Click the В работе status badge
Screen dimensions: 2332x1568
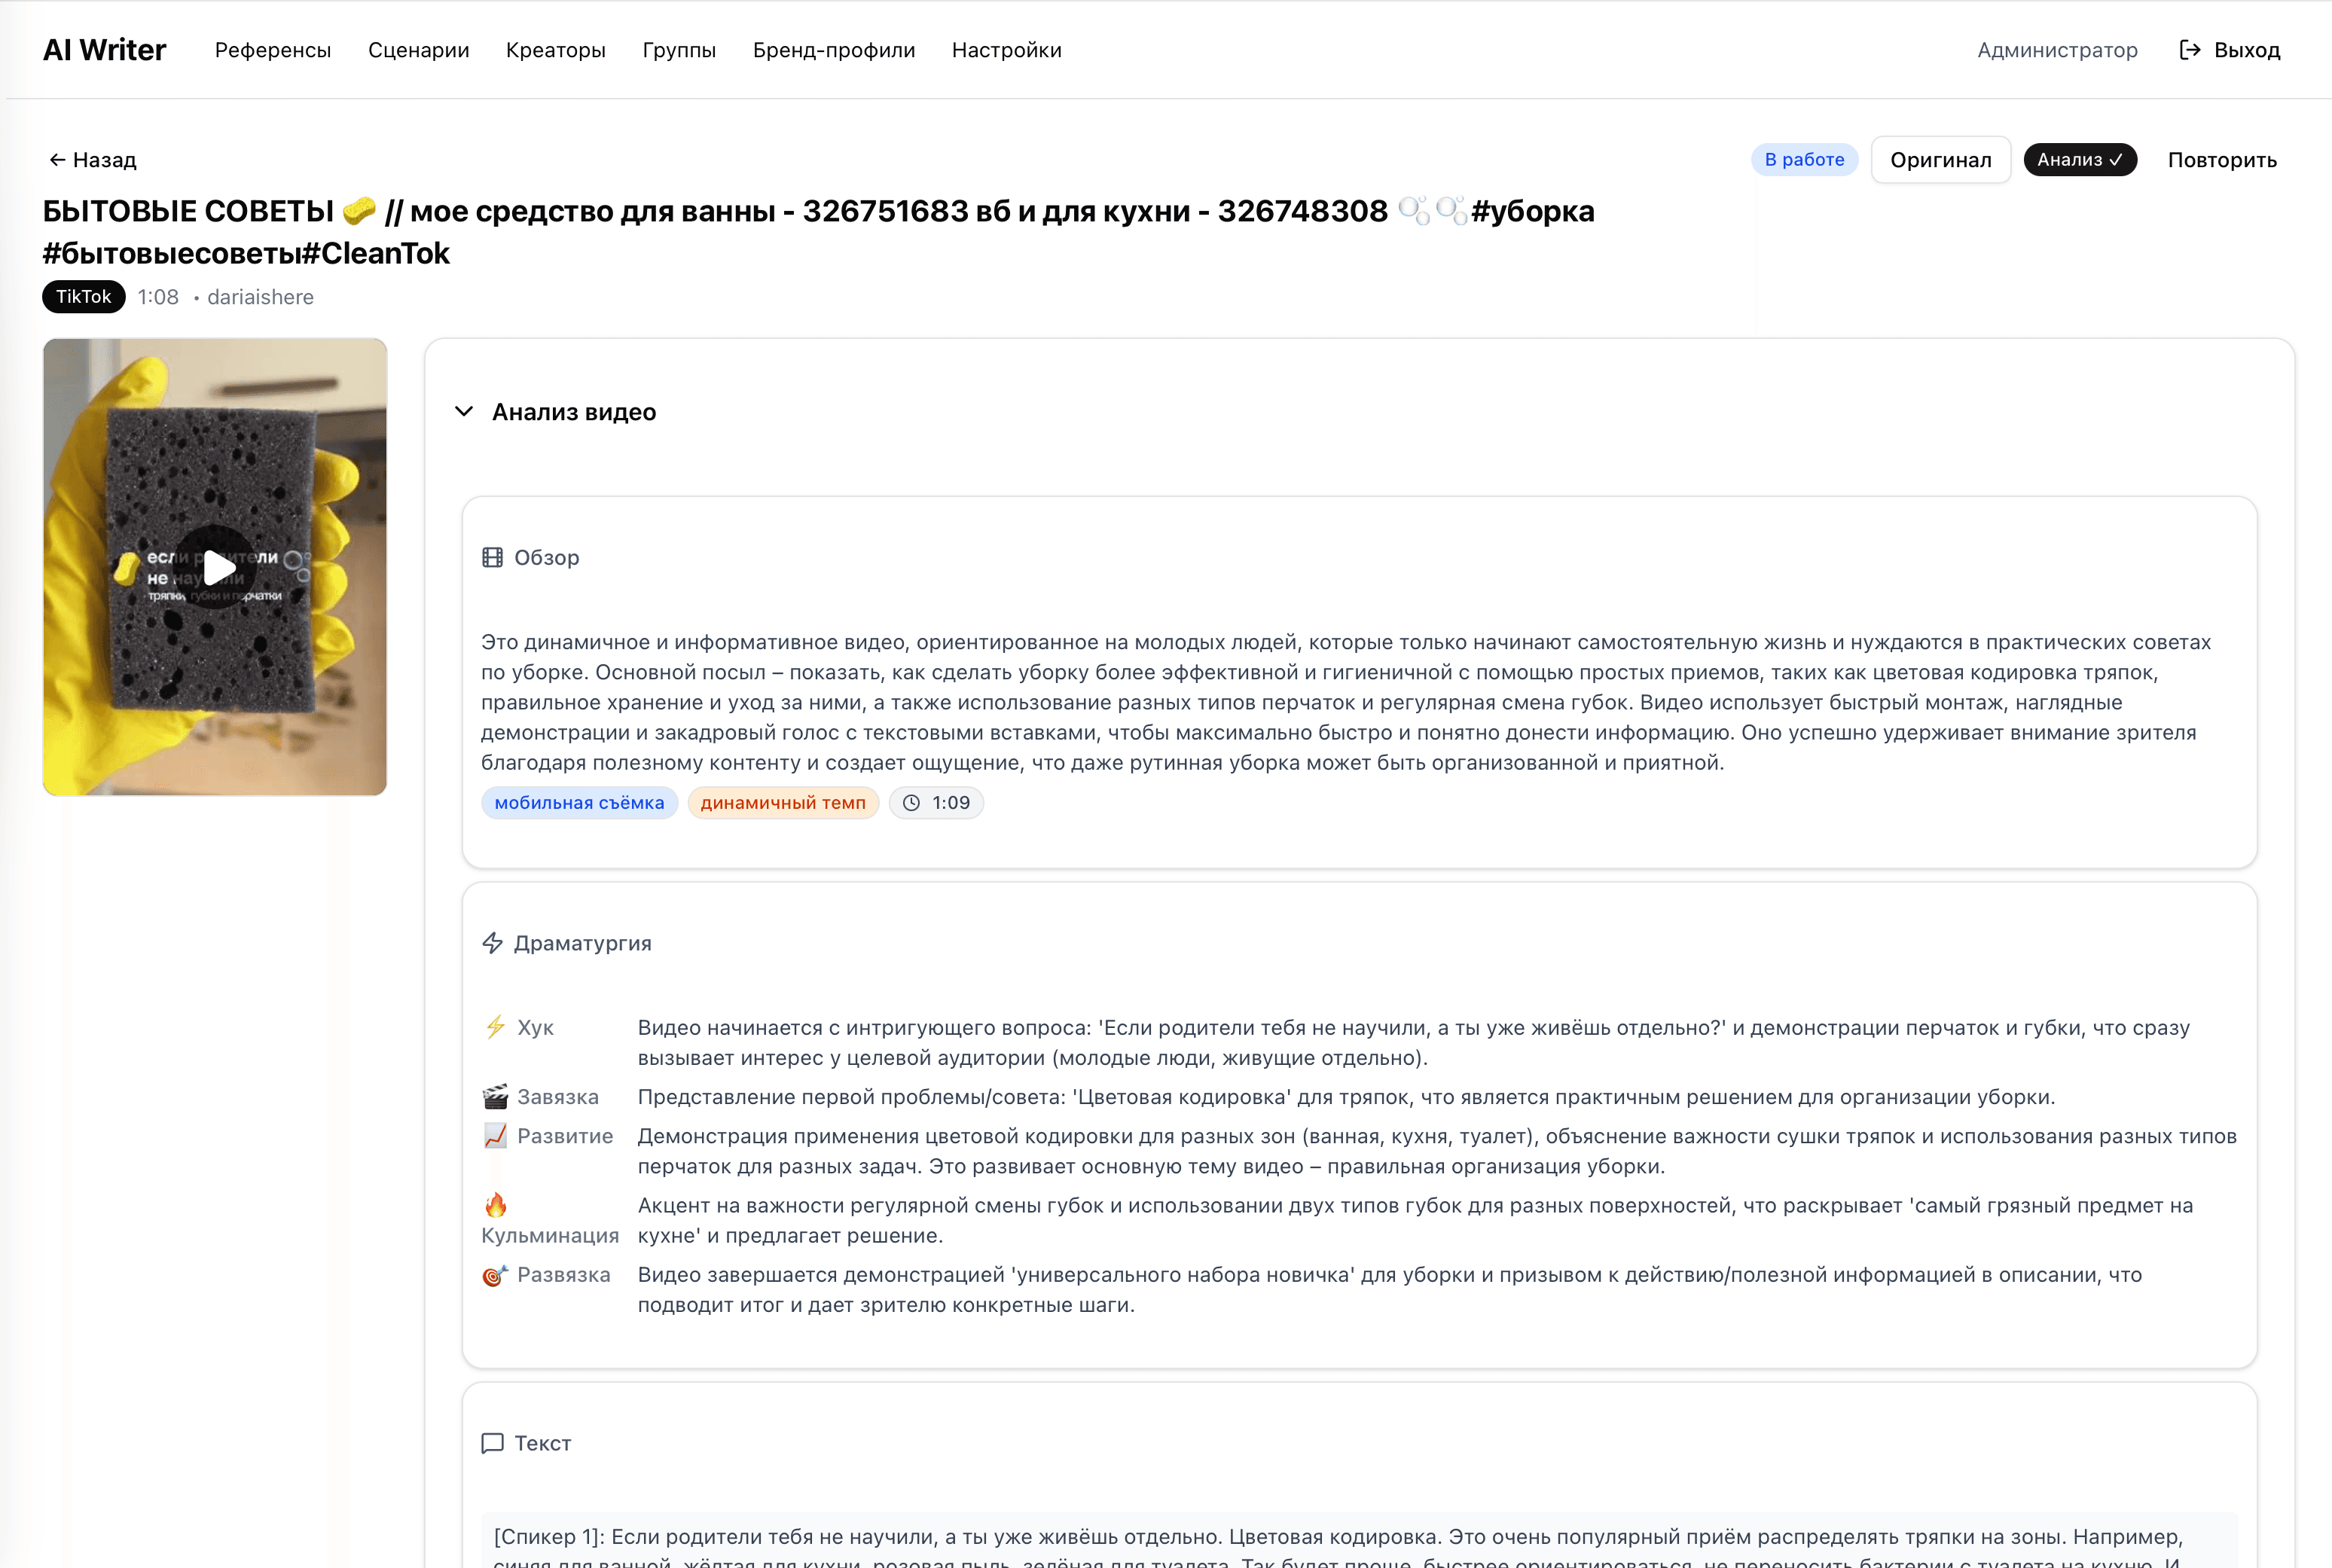point(1803,160)
